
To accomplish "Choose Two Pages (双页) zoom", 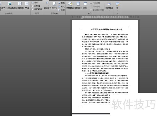I will coord(62,7).
